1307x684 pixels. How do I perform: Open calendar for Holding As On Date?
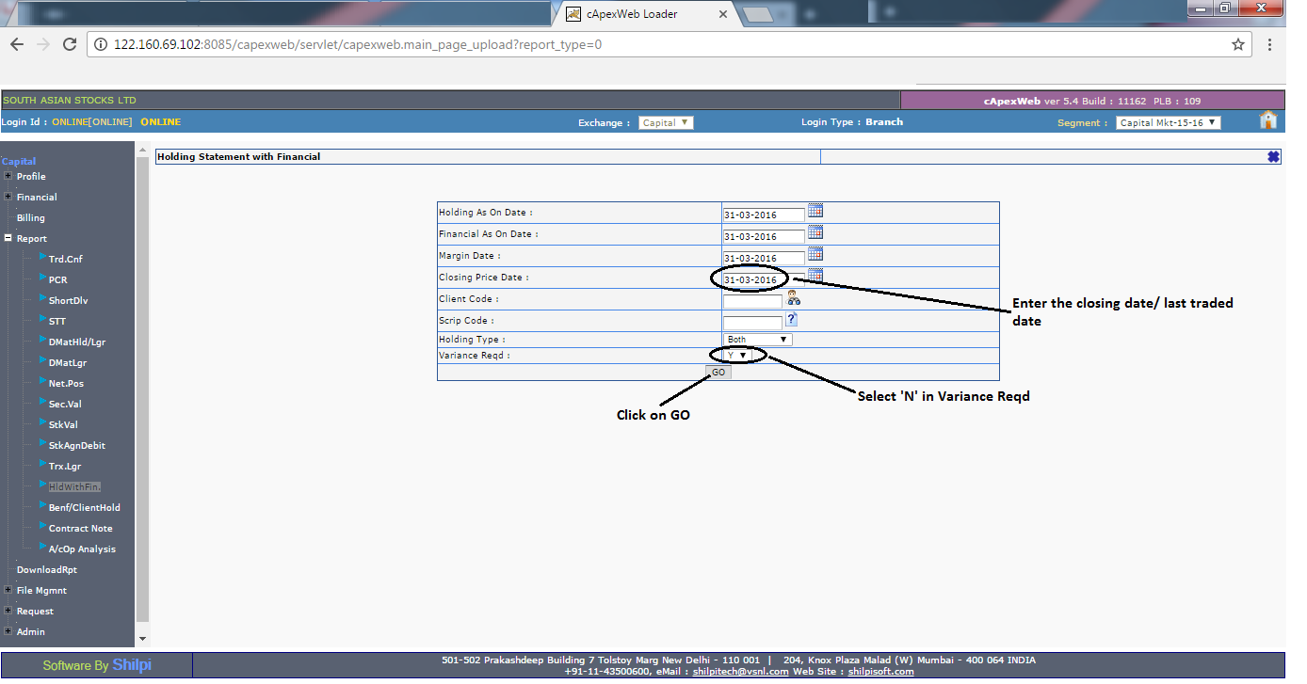(815, 211)
